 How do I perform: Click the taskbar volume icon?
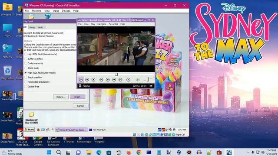point(263,152)
